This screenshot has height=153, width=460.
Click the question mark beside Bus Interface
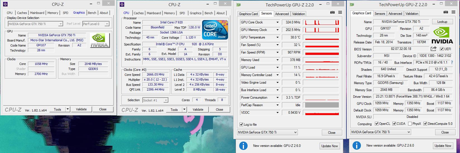coord(452,62)
